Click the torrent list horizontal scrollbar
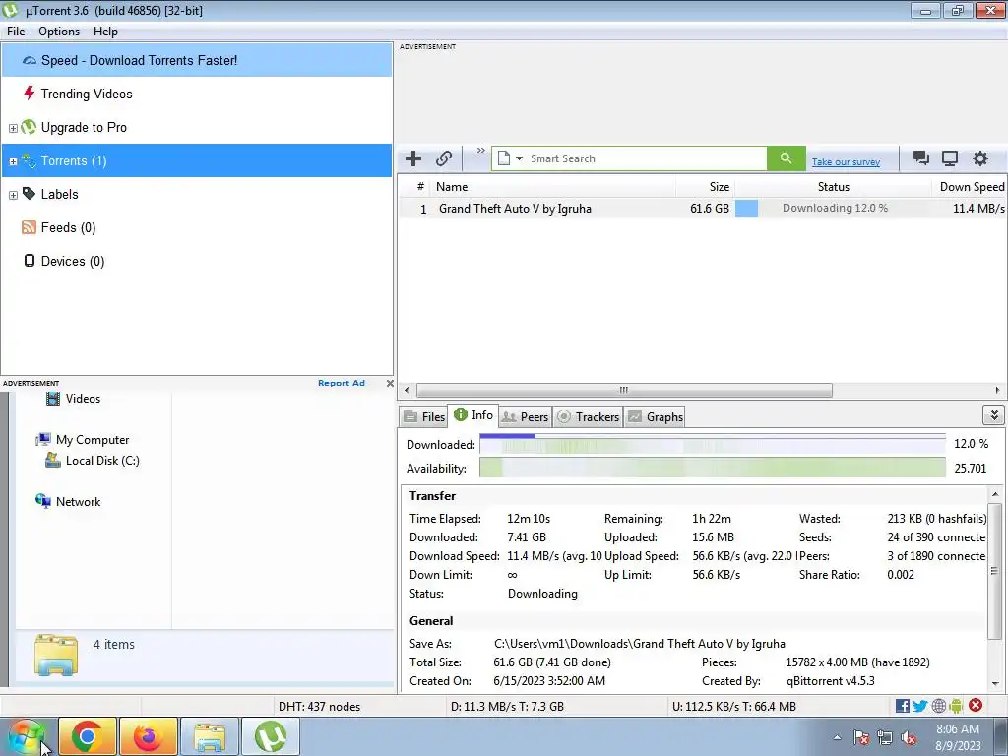 [x=623, y=390]
